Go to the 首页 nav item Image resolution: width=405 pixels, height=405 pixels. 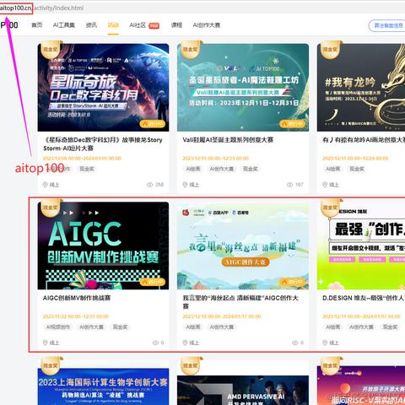pos(37,25)
